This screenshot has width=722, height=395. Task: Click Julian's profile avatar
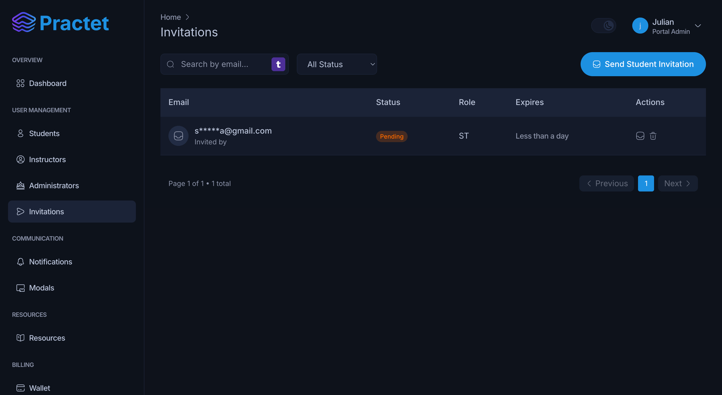click(640, 26)
